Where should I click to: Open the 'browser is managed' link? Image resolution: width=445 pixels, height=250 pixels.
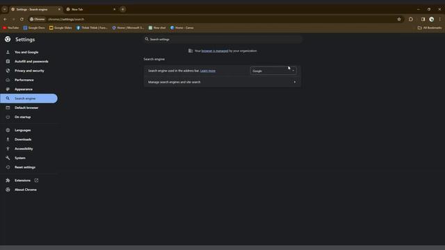tap(215, 51)
